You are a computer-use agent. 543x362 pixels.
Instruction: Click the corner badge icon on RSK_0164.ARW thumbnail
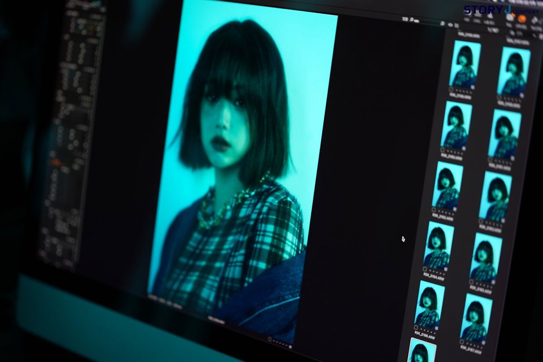pos(446,268)
